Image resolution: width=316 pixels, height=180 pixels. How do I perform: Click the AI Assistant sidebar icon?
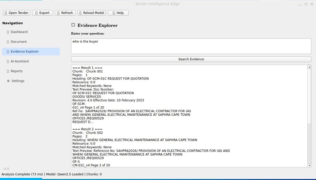(x=8, y=62)
